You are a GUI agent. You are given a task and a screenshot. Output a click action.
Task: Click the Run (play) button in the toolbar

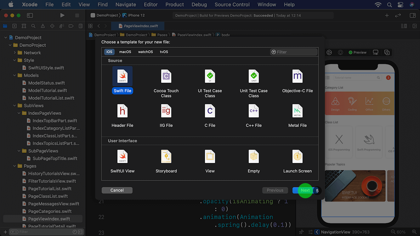62,15
